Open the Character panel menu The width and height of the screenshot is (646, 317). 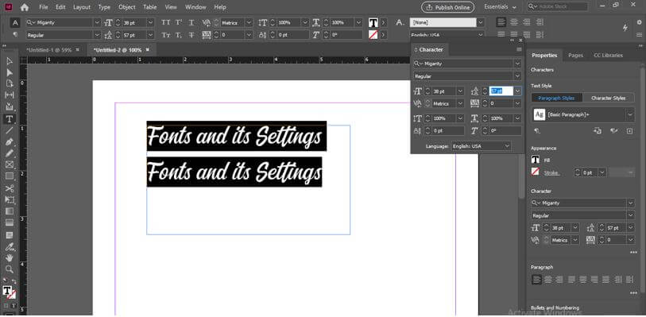(519, 50)
